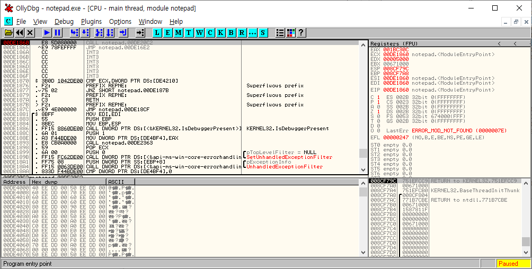The image size is (532, 269).
Task: Select the Parity flag P value
Action: click(x=378, y=102)
